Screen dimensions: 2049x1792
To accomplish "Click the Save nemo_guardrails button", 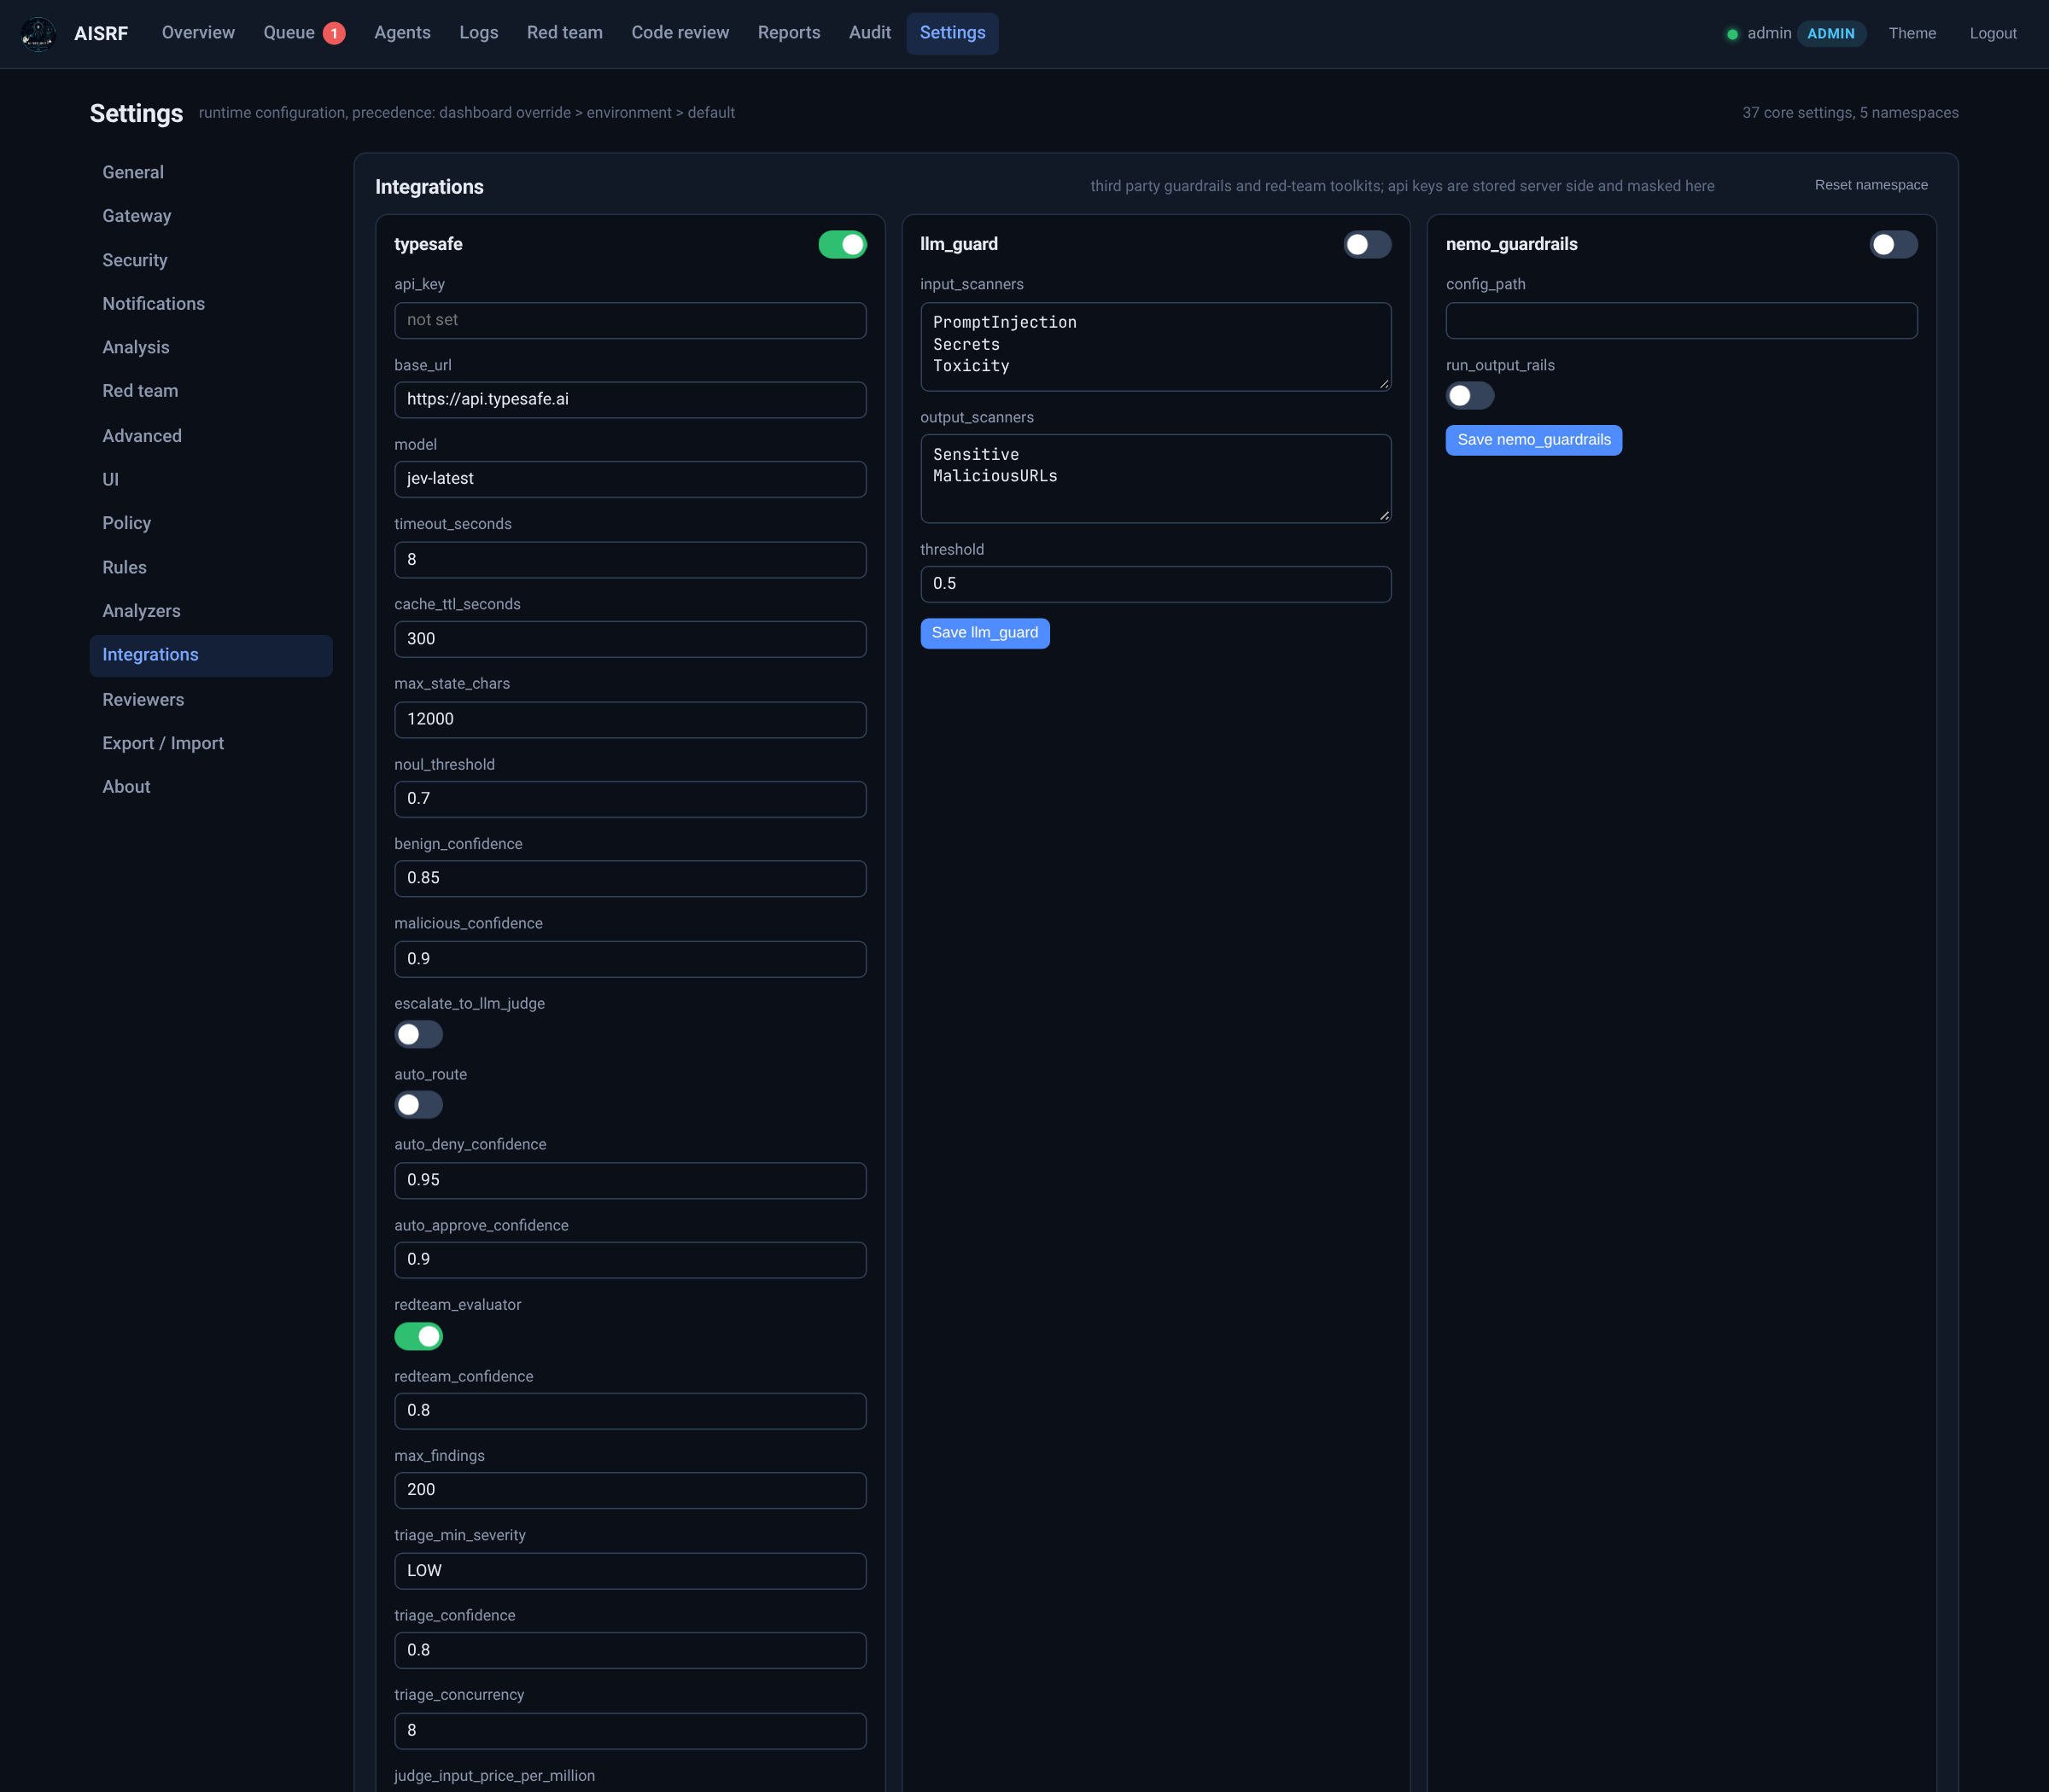I will click(x=1533, y=440).
